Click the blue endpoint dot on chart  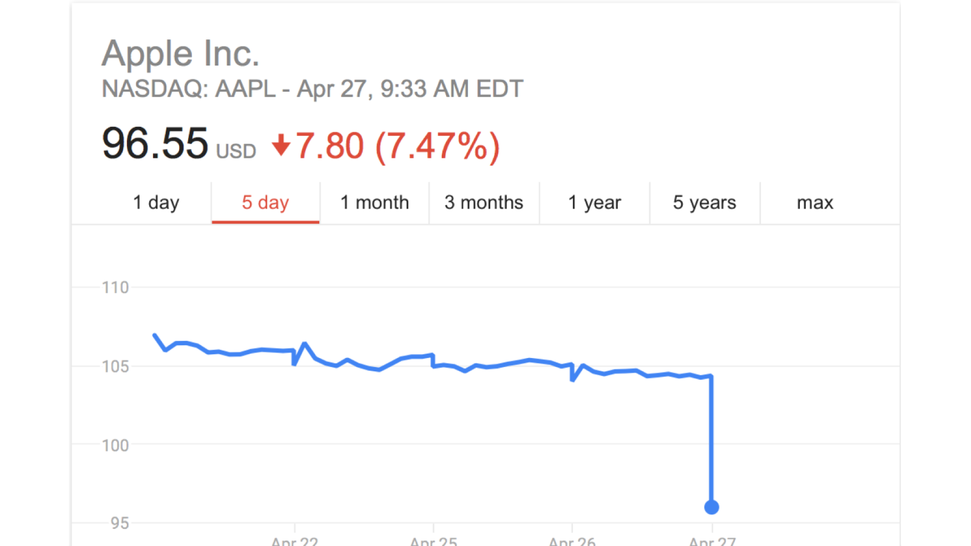click(711, 507)
